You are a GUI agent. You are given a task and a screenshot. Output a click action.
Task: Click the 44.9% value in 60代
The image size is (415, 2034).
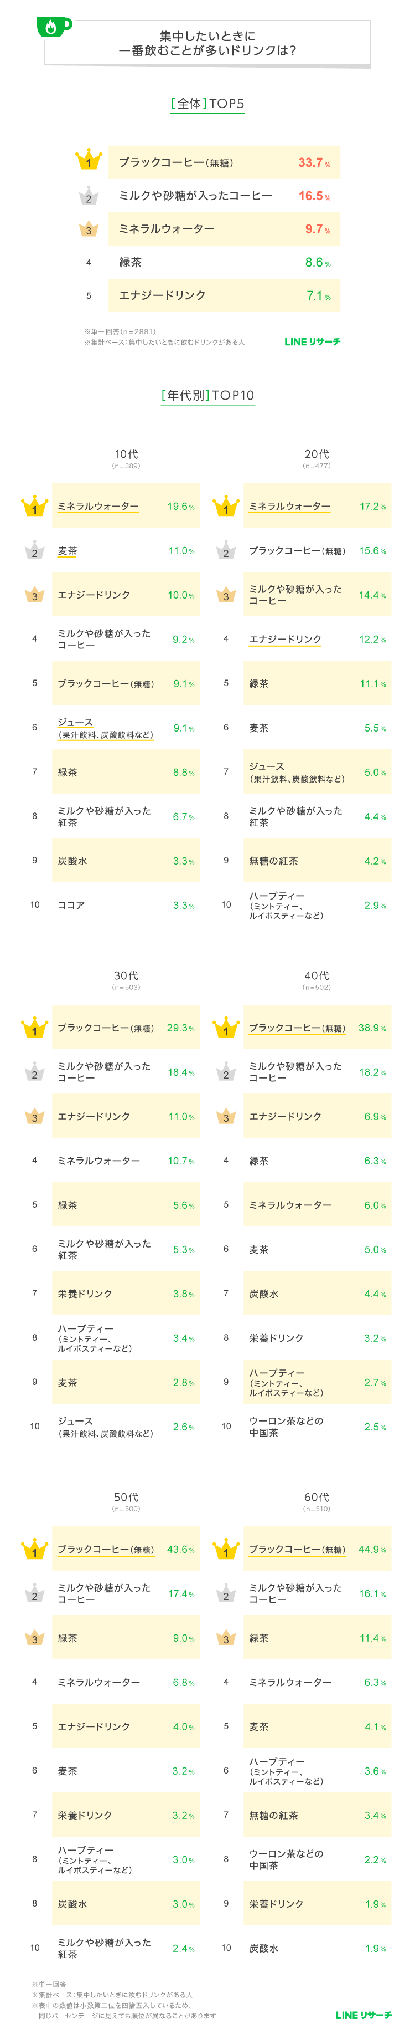tap(372, 1549)
